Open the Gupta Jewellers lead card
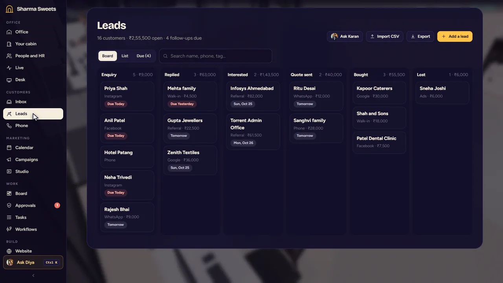Viewport: 503px width, 283px height. tap(190, 128)
